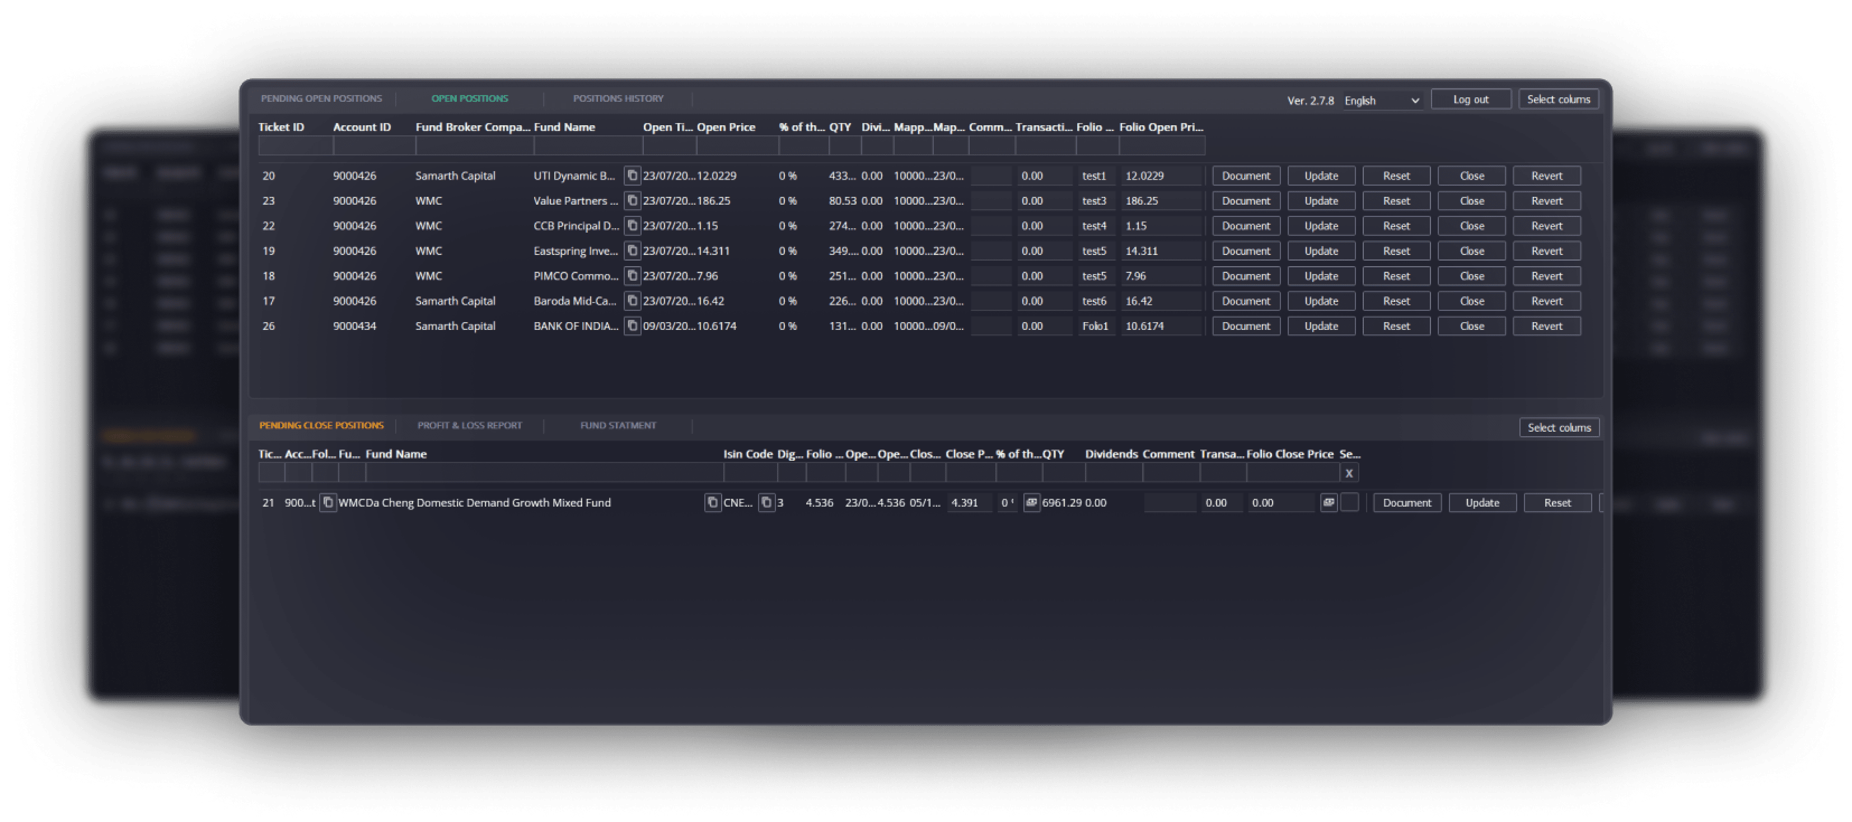The image size is (1852, 822).
Task: Tick the Se... checkbox in ticket 21 row
Action: (x=1349, y=503)
